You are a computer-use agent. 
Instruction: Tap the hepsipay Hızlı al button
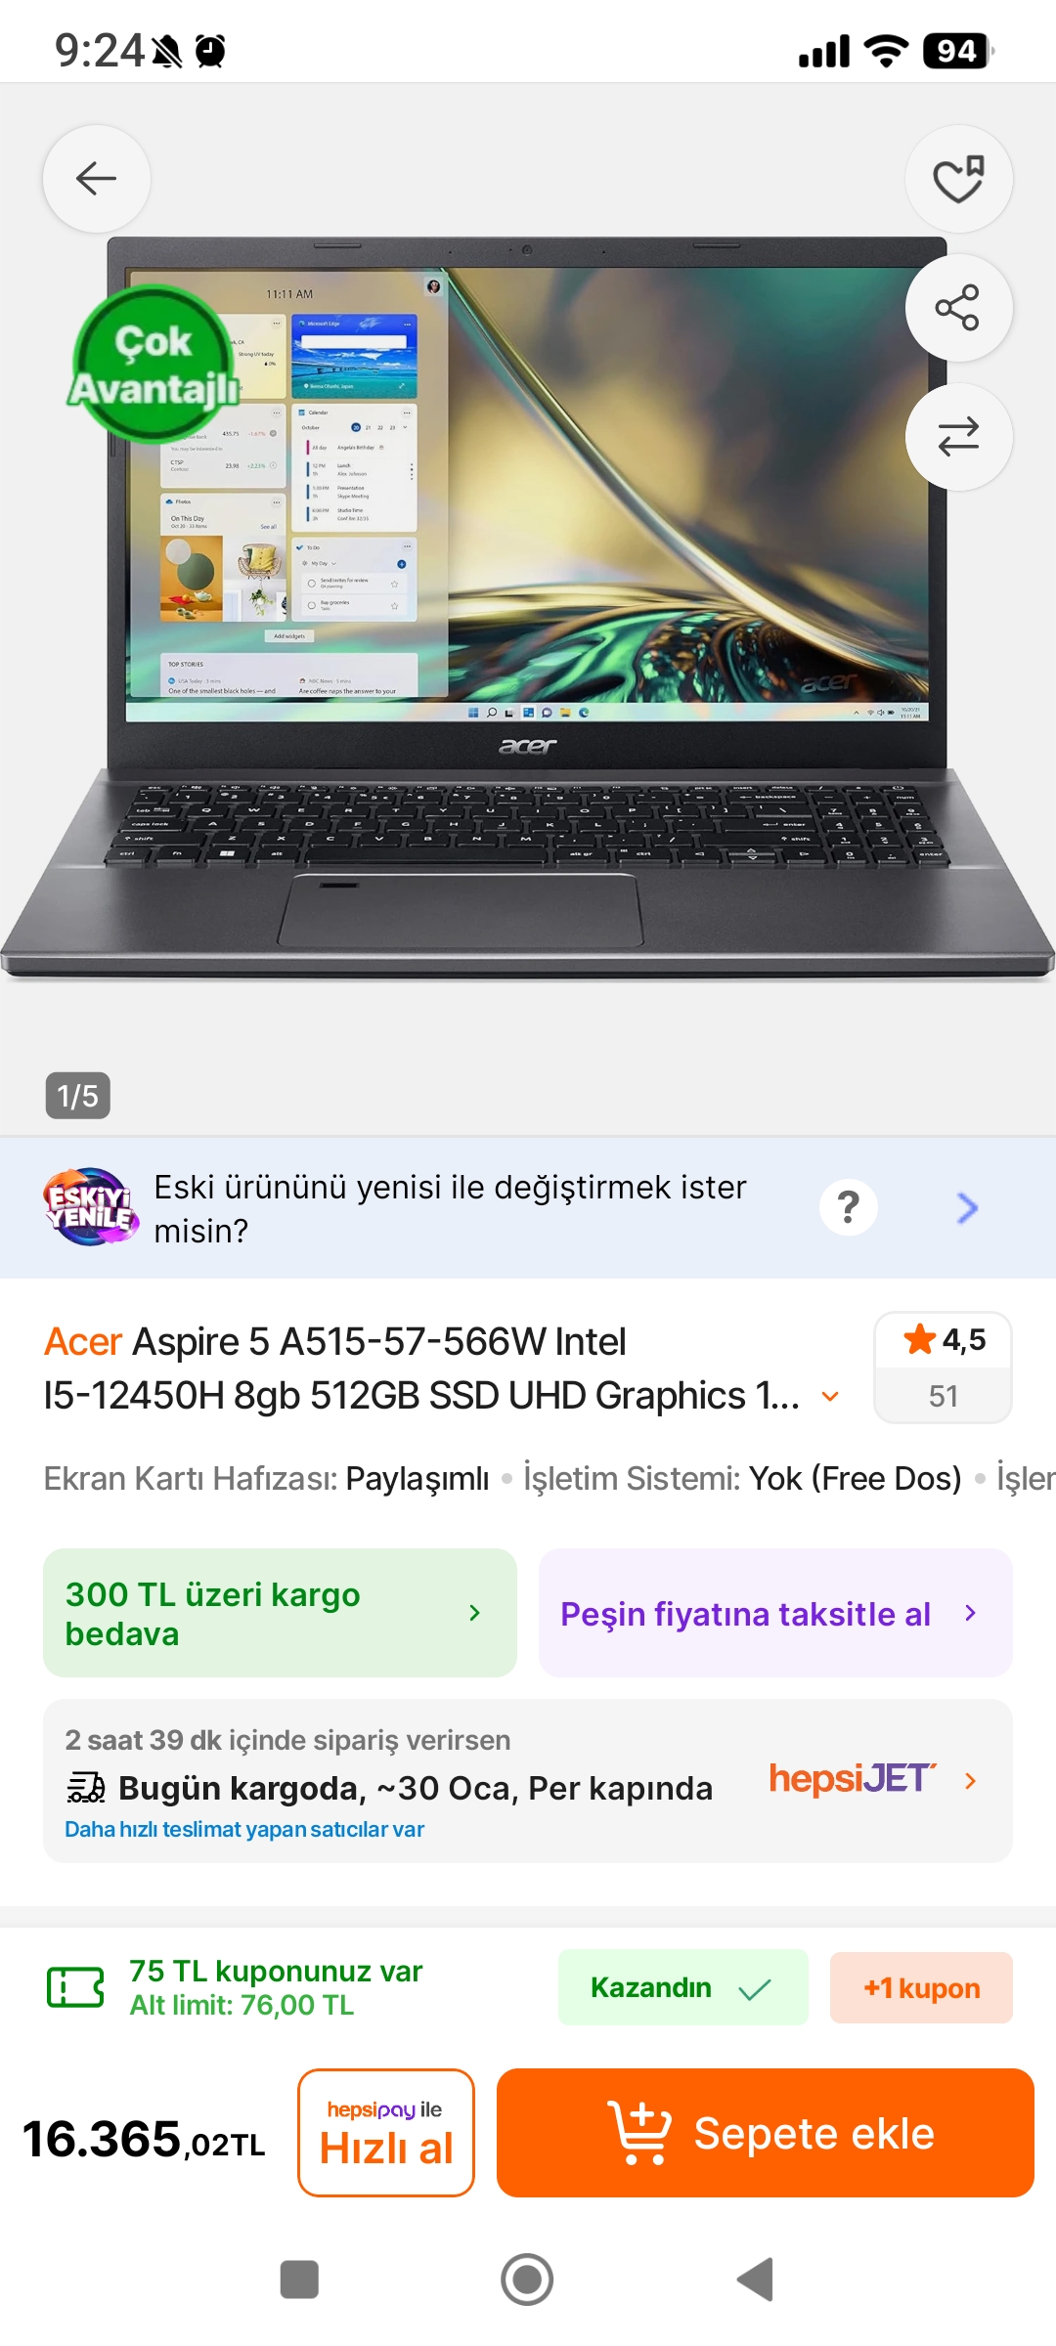pyautogui.click(x=386, y=2133)
